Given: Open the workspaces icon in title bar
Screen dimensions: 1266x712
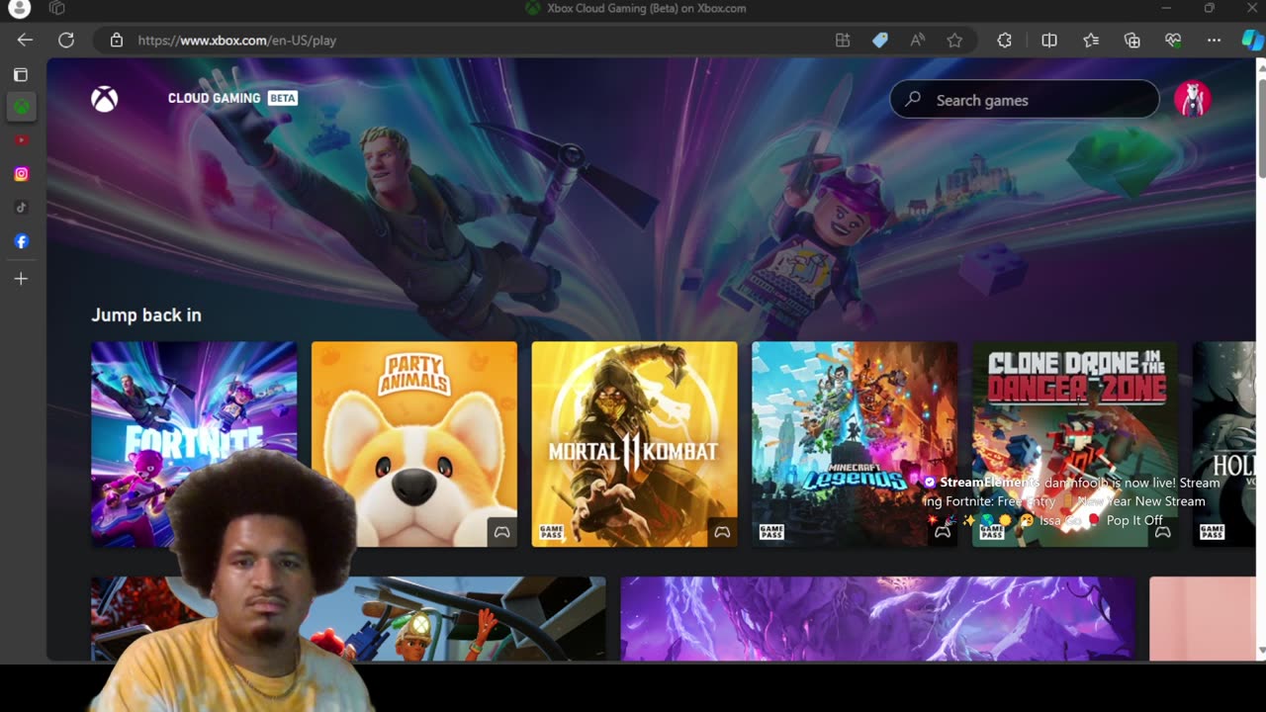Looking at the screenshot, I should pyautogui.click(x=57, y=8).
